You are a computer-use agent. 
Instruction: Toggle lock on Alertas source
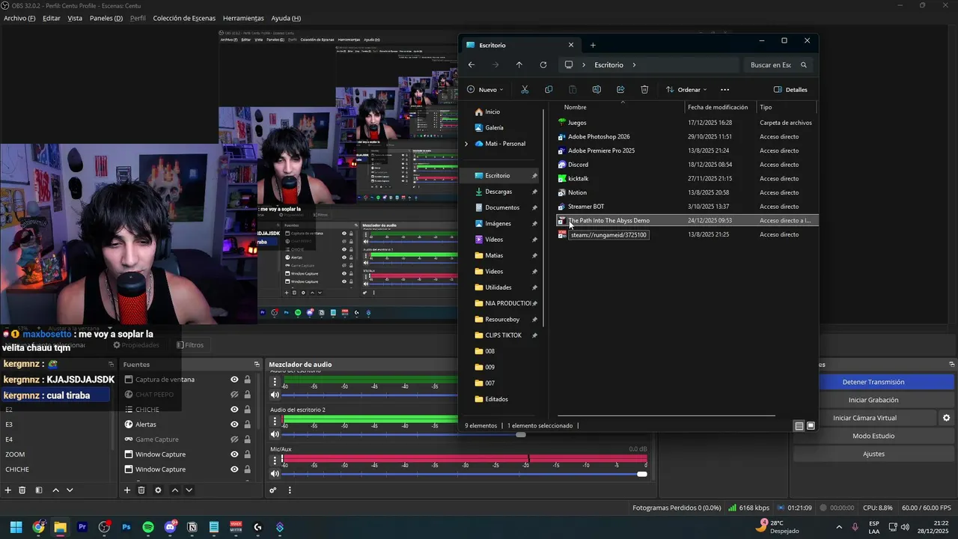(247, 424)
